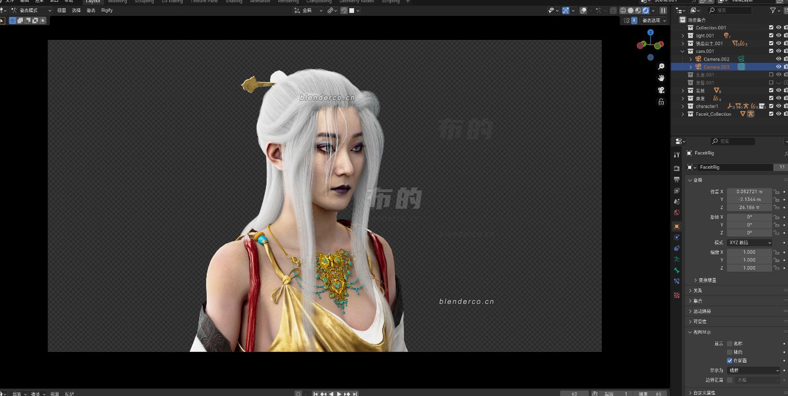Uncheck exclude checkbox for light.001
Viewport: 788px width, 396px height.
pos(771,36)
